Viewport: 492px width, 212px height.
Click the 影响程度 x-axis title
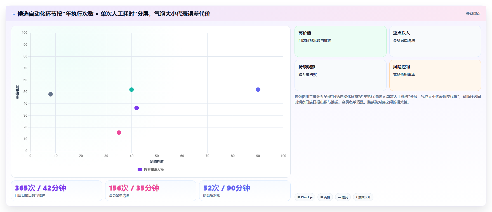coord(157,162)
